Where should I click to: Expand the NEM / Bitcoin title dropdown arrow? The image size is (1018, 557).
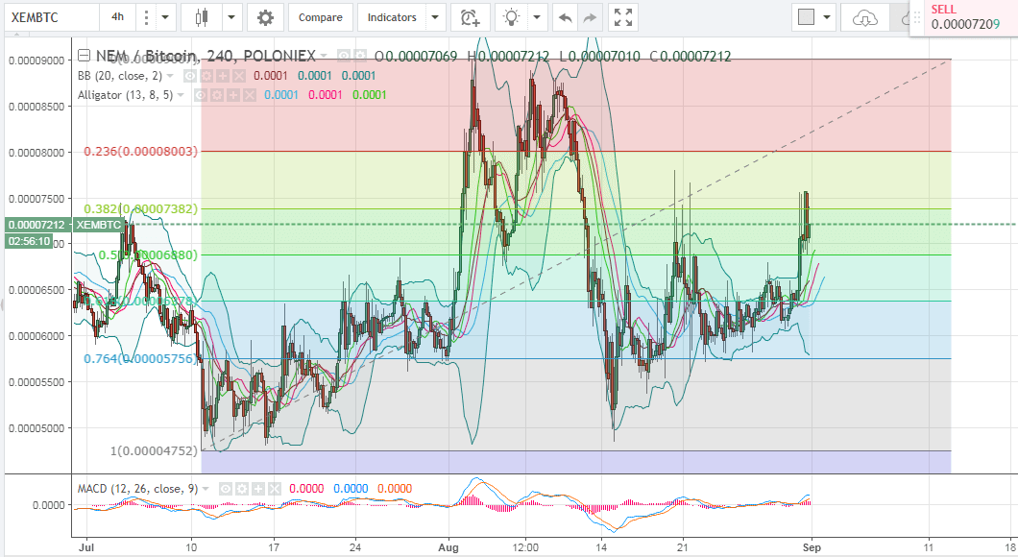(x=324, y=57)
